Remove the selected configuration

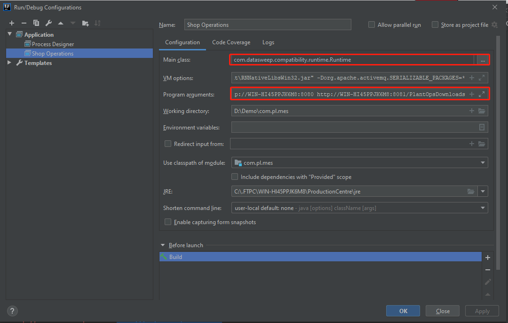point(24,23)
